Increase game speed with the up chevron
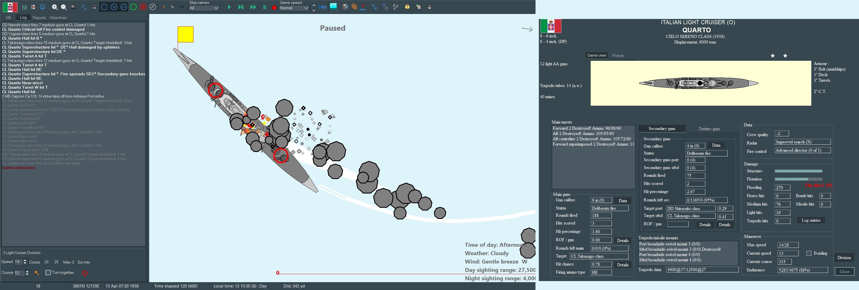The width and height of the screenshot is (859, 290). point(314,5)
